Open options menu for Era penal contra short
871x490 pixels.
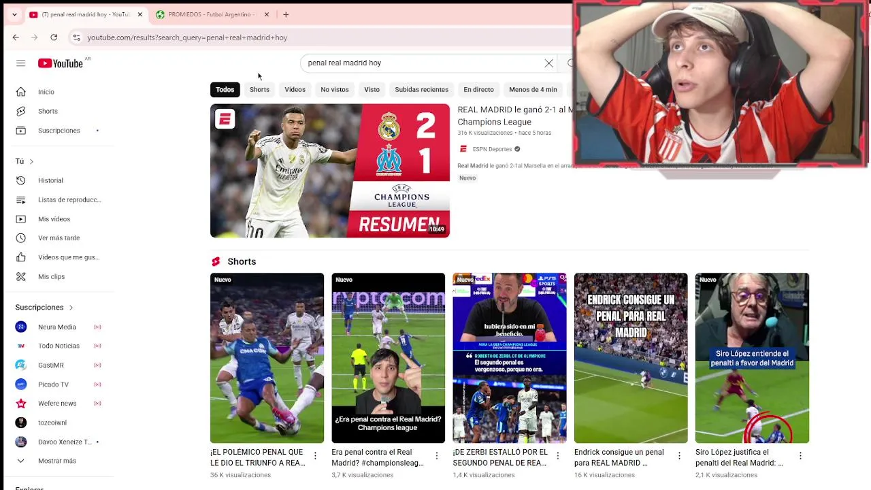[x=437, y=455]
